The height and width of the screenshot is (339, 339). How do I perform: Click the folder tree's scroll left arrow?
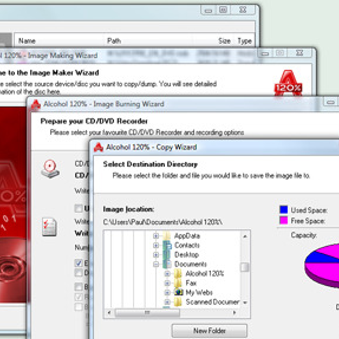click(110, 313)
